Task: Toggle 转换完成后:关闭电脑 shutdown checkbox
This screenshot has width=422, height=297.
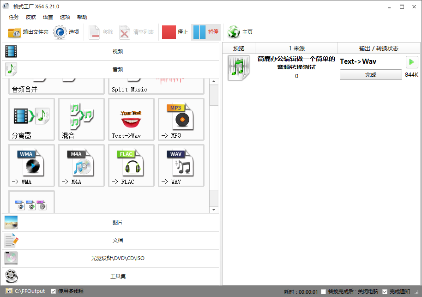Action: [324, 291]
